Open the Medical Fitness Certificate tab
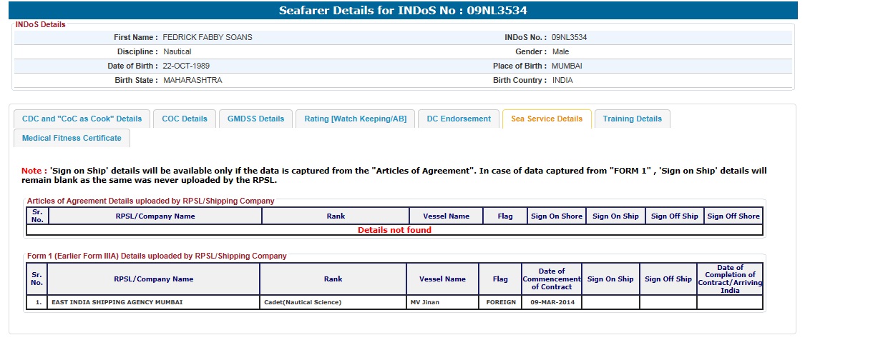This screenshot has width=878, height=350. [x=72, y=139]
